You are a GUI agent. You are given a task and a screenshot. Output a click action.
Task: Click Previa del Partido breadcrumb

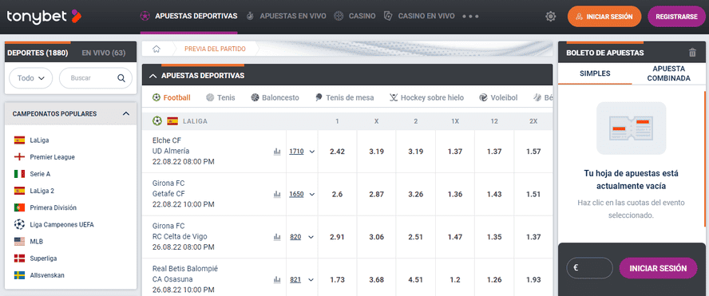[215, 49]
